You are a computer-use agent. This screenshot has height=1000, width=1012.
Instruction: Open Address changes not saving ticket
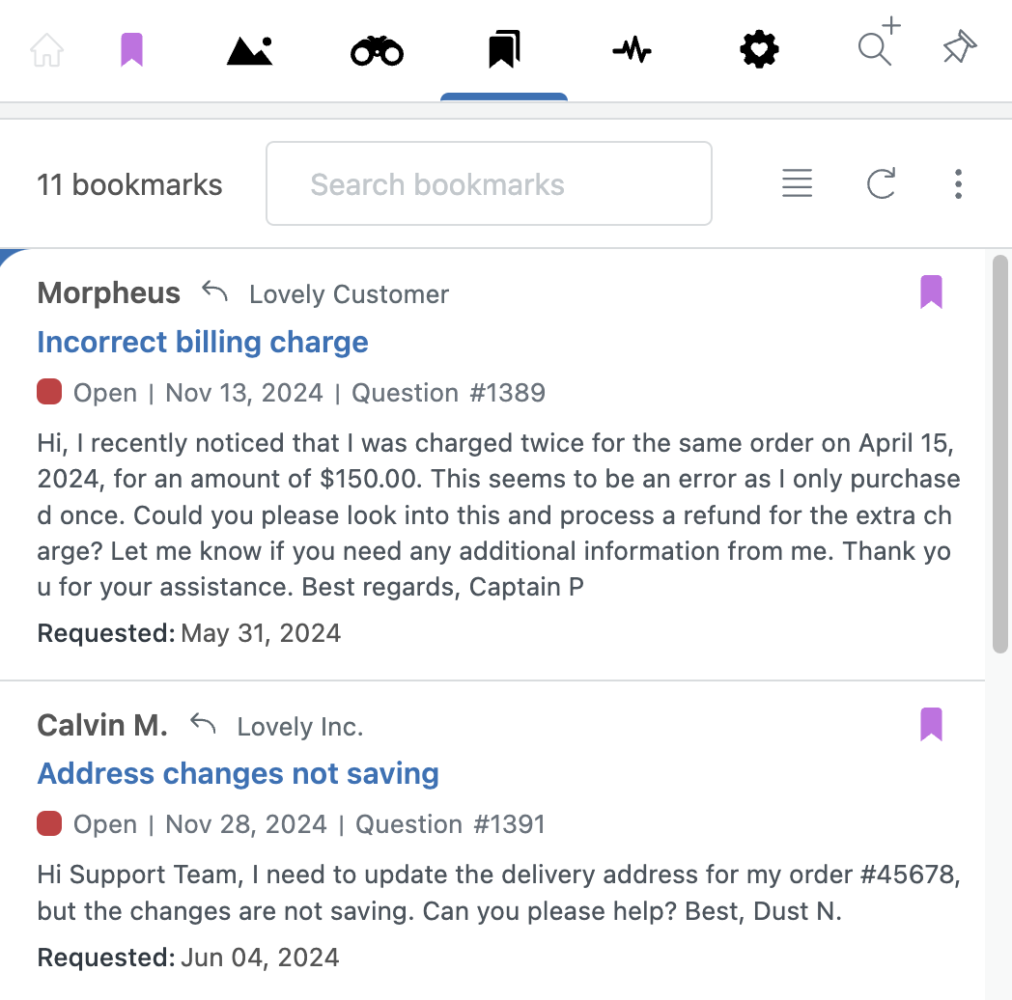click(239, 773)
